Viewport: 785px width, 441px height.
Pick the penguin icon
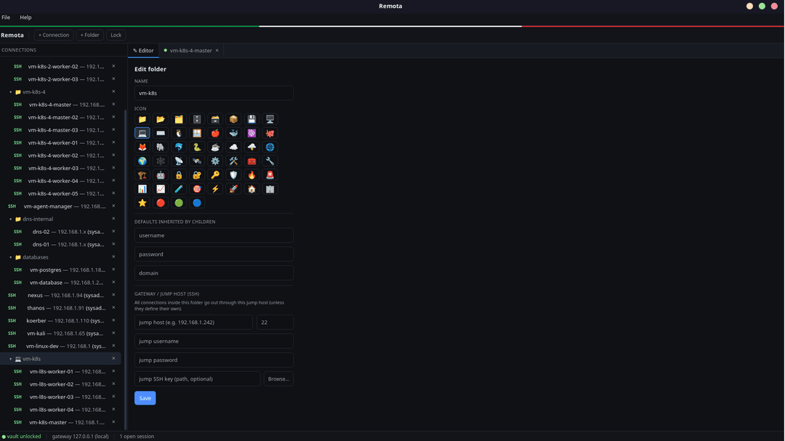(179, 133)
